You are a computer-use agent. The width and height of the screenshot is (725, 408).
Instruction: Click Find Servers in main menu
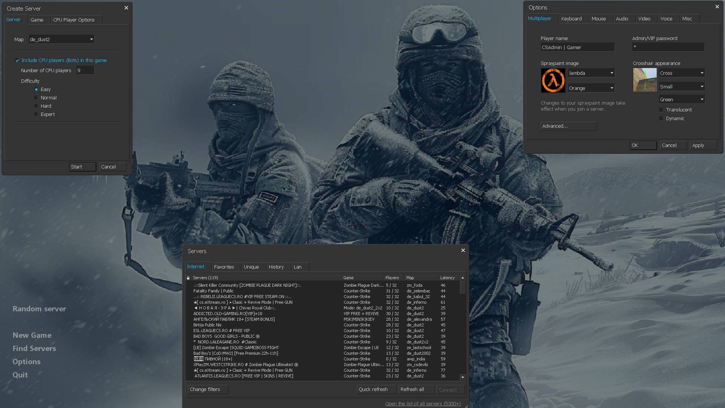coord(34,349)
